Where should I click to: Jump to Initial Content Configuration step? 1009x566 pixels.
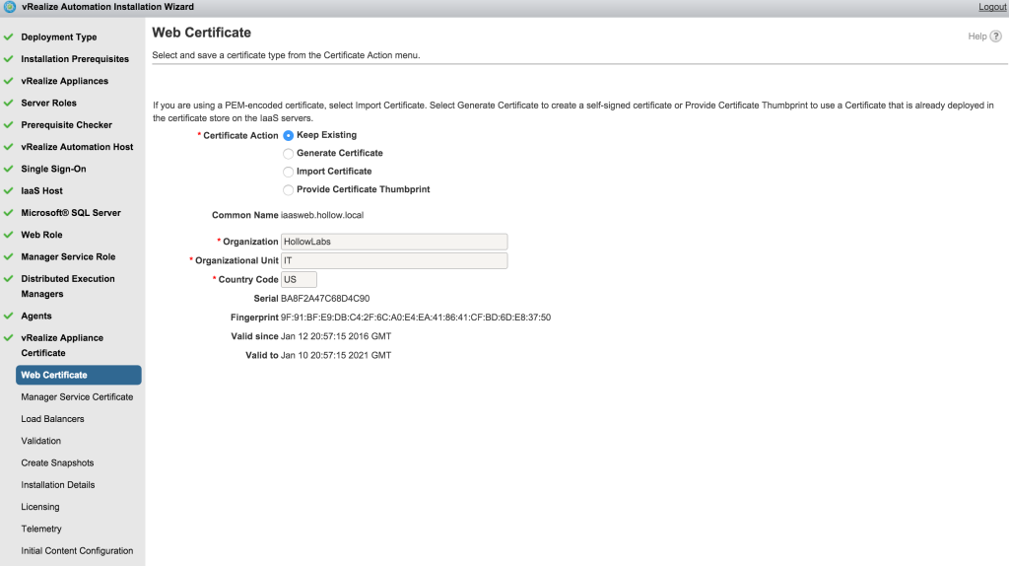pos(77,551)
